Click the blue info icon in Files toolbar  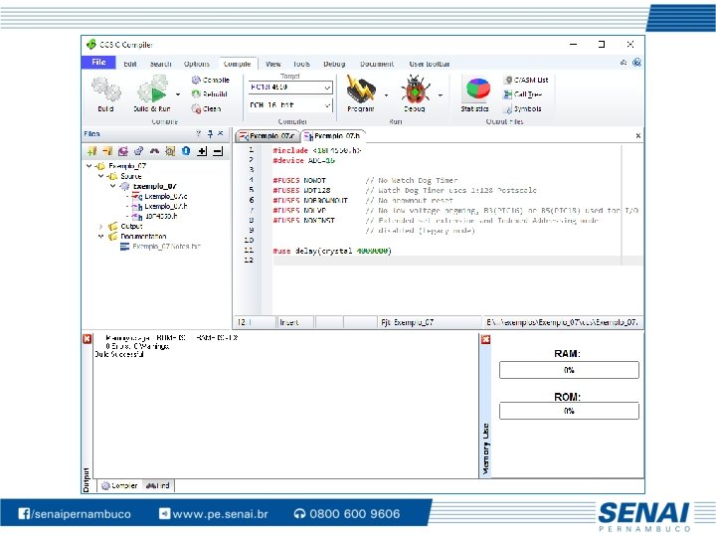(x=186, y=151)
